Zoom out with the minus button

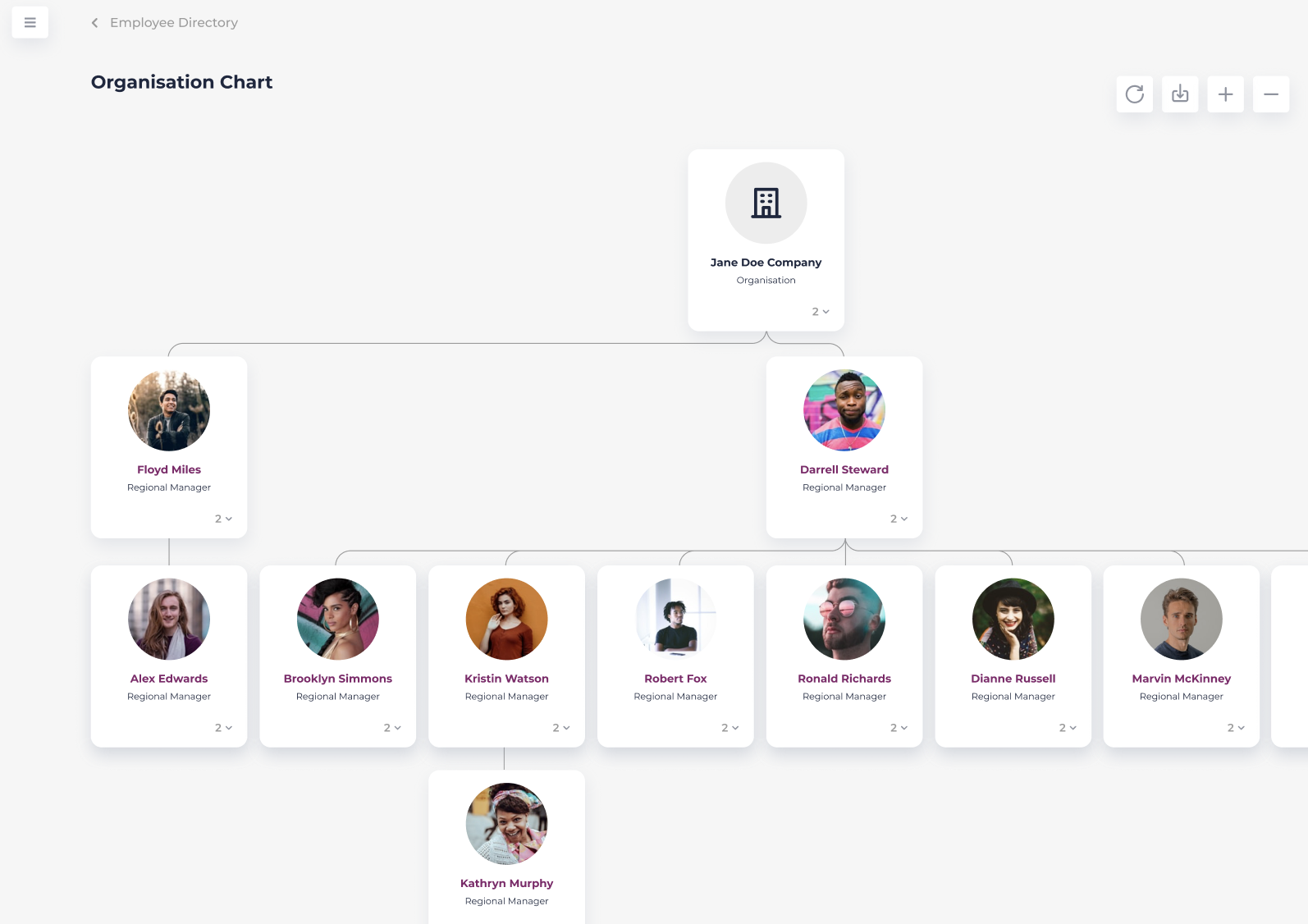point(1270,94)
